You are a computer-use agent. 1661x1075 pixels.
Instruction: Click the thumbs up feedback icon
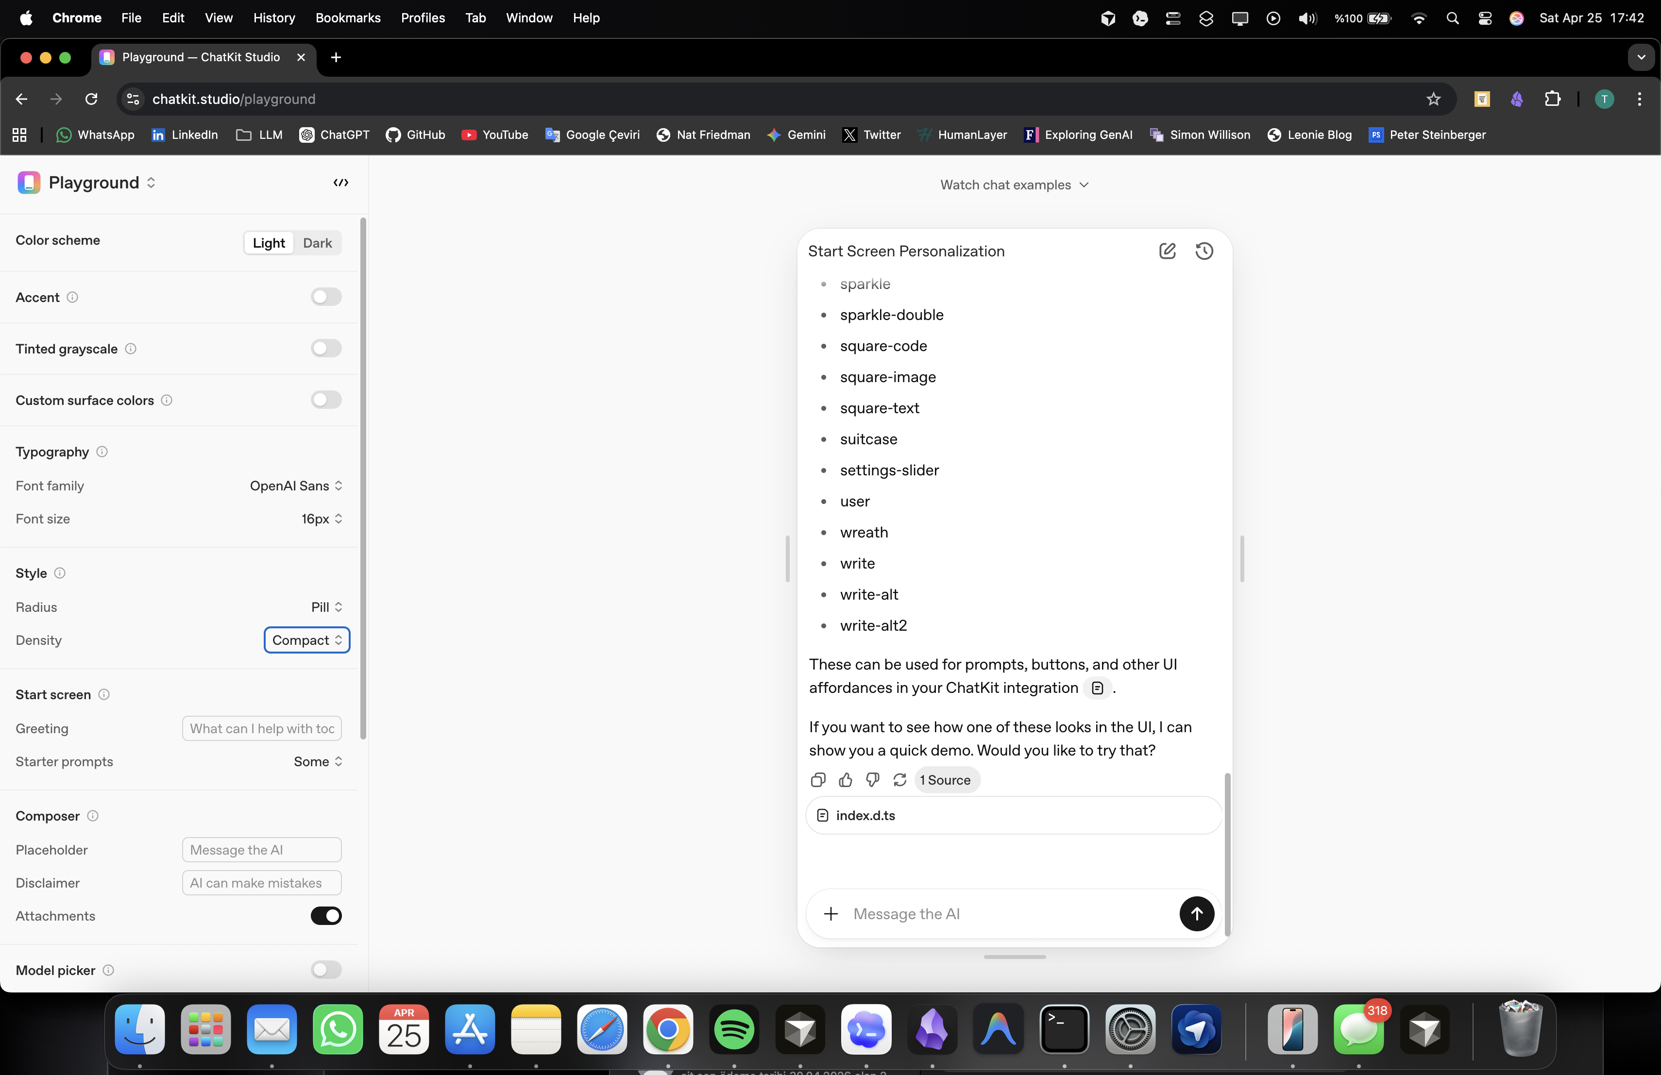click(845, 780)
